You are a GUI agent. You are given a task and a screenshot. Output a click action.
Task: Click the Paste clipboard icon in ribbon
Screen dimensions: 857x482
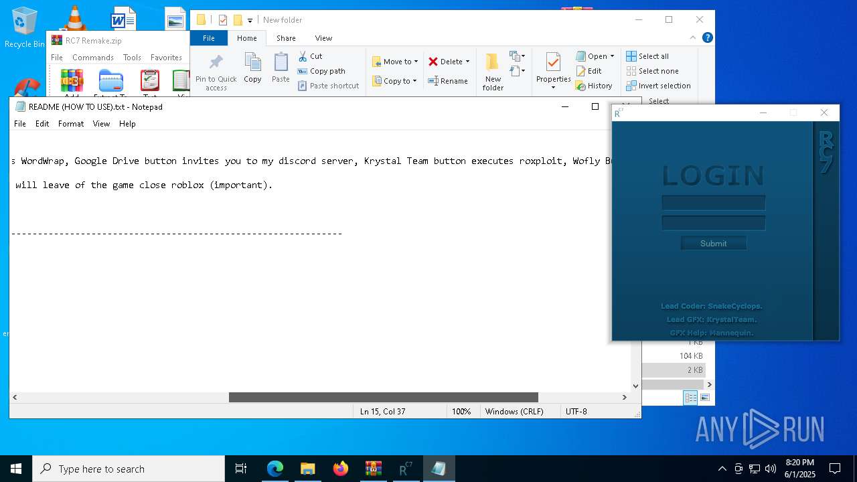[281, 62]
